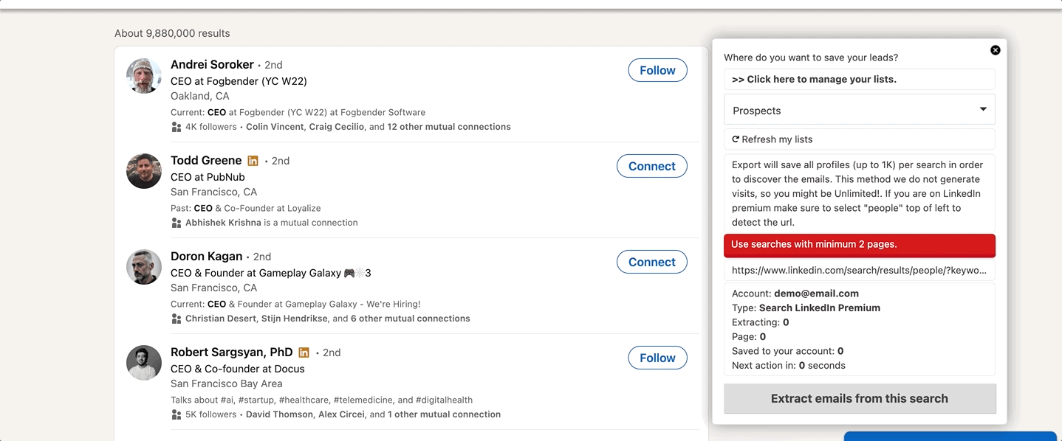Viewport: 1062px width, 441px height.
Task: Click the mutual connections icon under Doron Kagan
Action: pyautogui.click(x=176, y=319)
